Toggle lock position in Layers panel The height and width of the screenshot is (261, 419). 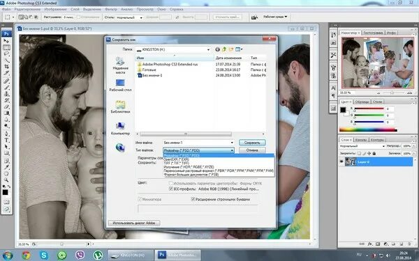[x=369, y=153]
